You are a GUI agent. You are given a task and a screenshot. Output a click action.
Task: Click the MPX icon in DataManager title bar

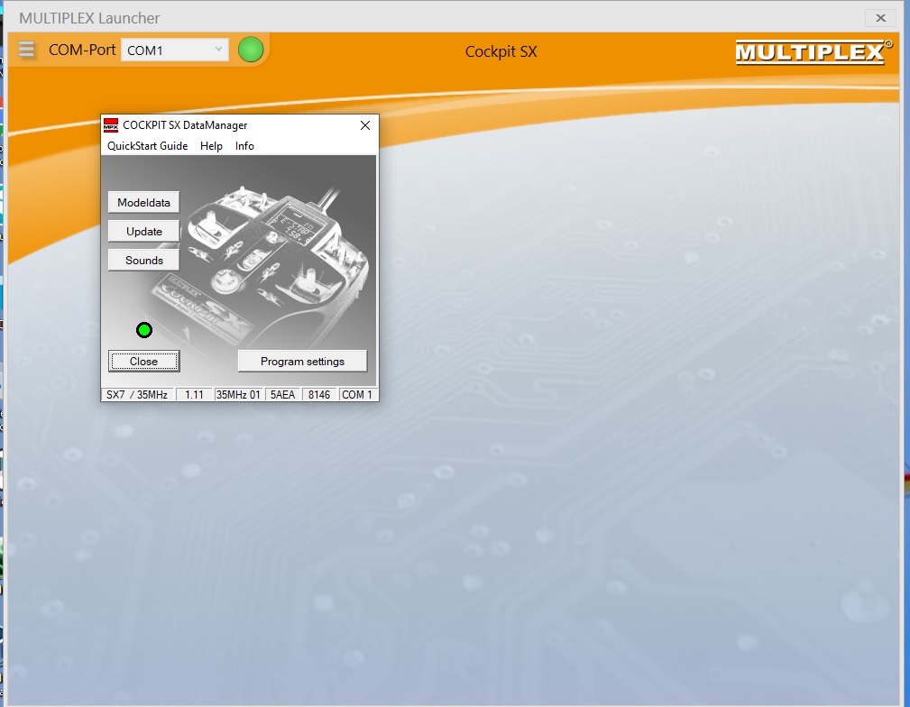click(x=111, y=125)
